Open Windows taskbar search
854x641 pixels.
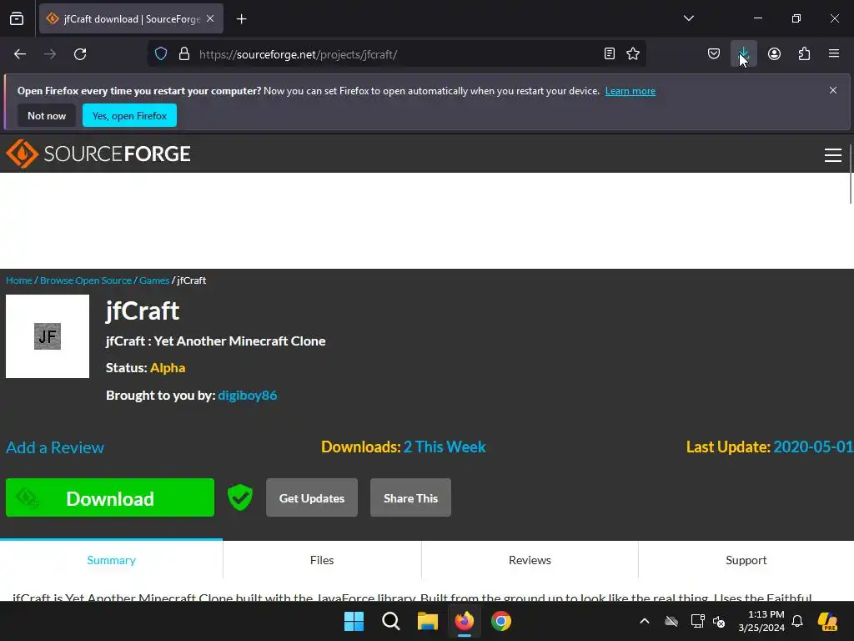pyautogui.click(x=390, y=621)
